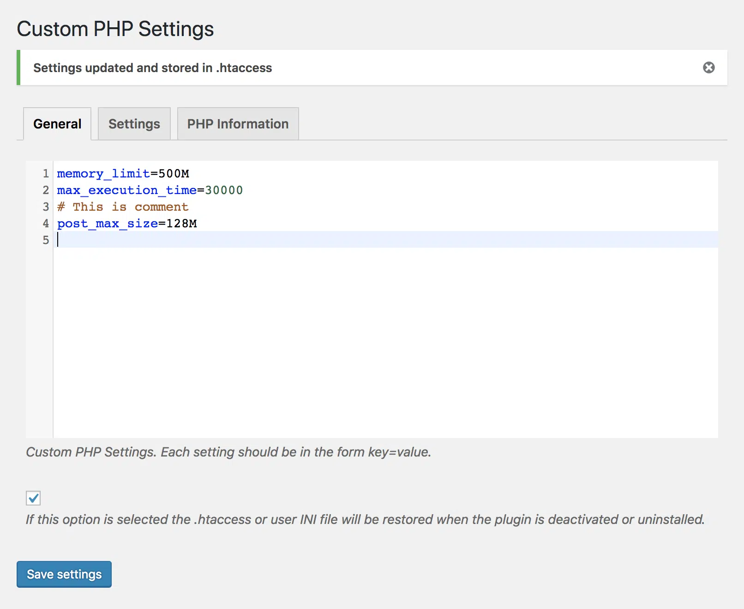Enable the restore .htaccess on deactivation checkbox
Image resolution: width=744 pixels, height=609 pixels.
tap(32, 498)
